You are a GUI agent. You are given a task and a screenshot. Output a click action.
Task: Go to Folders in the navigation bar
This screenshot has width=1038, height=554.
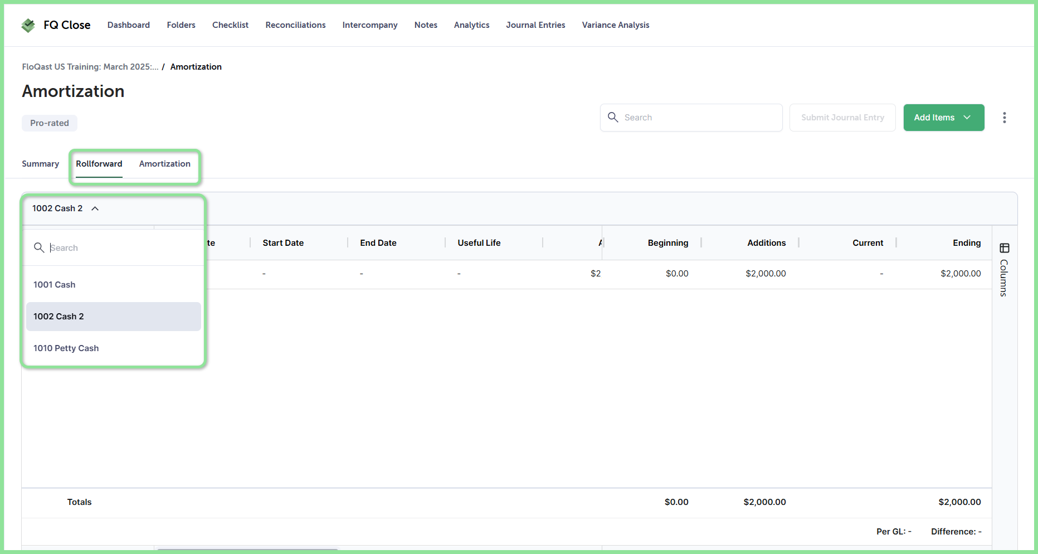tap(181, 25)
